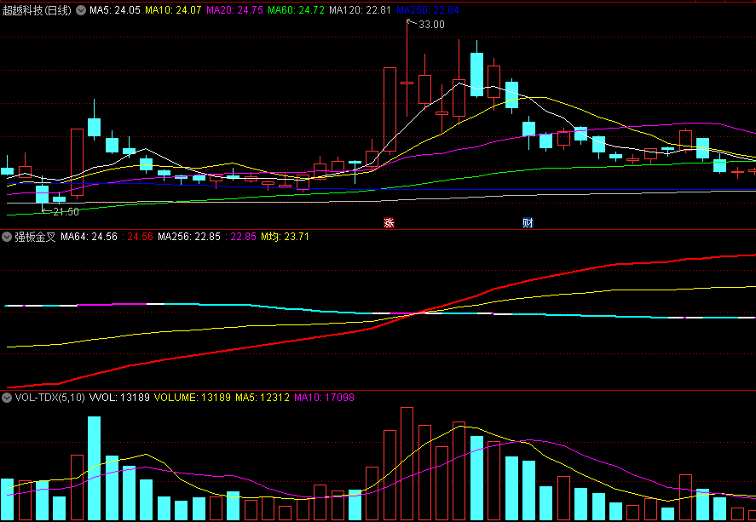Screen dimensions: 756x522
Task: Click the 强板金叉 indicator name
Action: click(x=35, y=237)
